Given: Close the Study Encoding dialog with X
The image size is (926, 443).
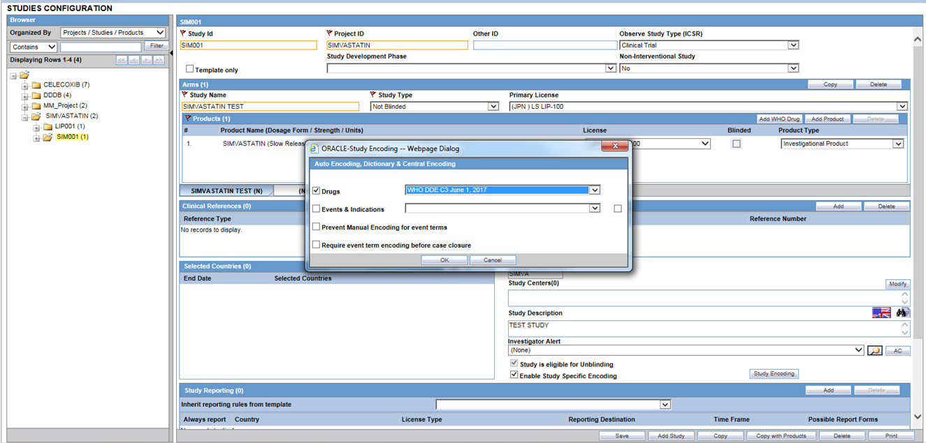Looking at the screenshot, I should [615, 145].
